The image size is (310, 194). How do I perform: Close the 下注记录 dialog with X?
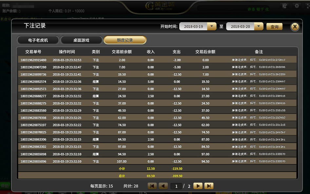(x=295, y=27)
